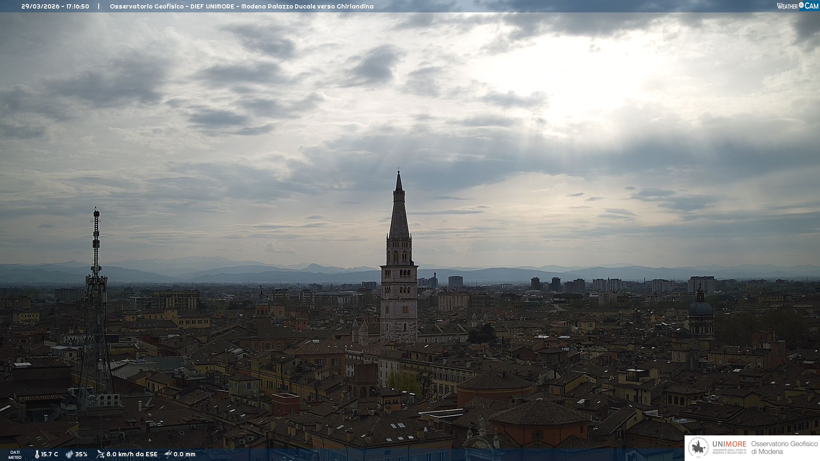This screenshot has height=461, width=820.
Task: Click the 29/03/2026 date and time stamp
Action: point(55,6)
